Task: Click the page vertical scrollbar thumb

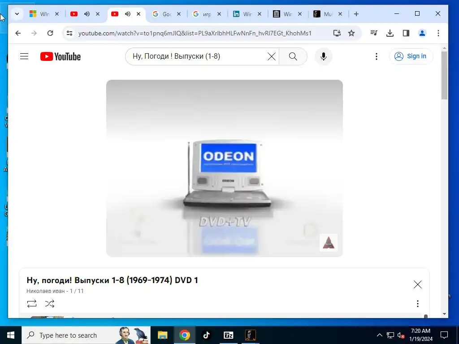Action: coord(444,75)
